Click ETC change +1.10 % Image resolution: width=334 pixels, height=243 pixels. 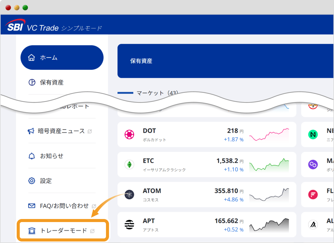point(233,169)
